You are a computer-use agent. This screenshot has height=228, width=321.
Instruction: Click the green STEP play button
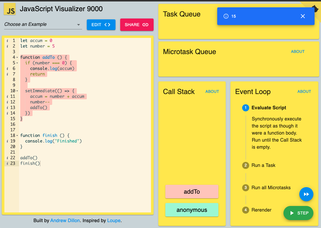298,213
